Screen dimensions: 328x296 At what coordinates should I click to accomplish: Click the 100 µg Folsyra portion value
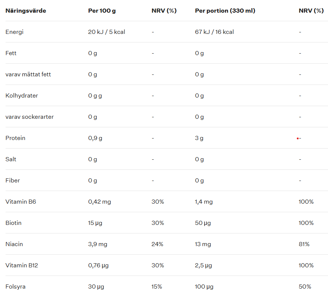coord(204,287)
